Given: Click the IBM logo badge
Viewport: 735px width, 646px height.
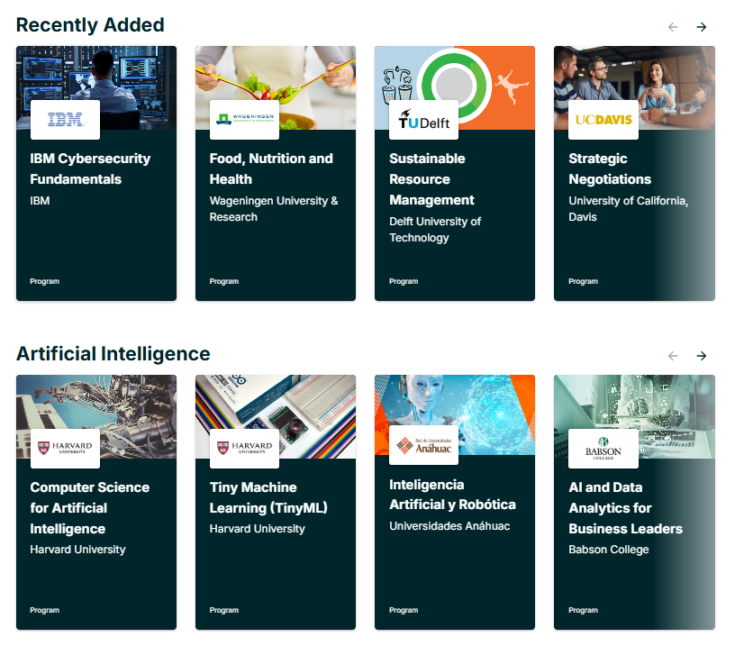Looking at the screenshot, I should [65, 119].
